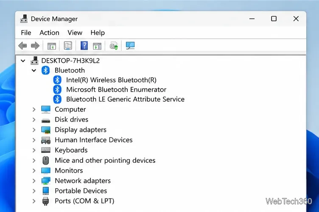Click the Keyboards category icon

coord(46,150)
